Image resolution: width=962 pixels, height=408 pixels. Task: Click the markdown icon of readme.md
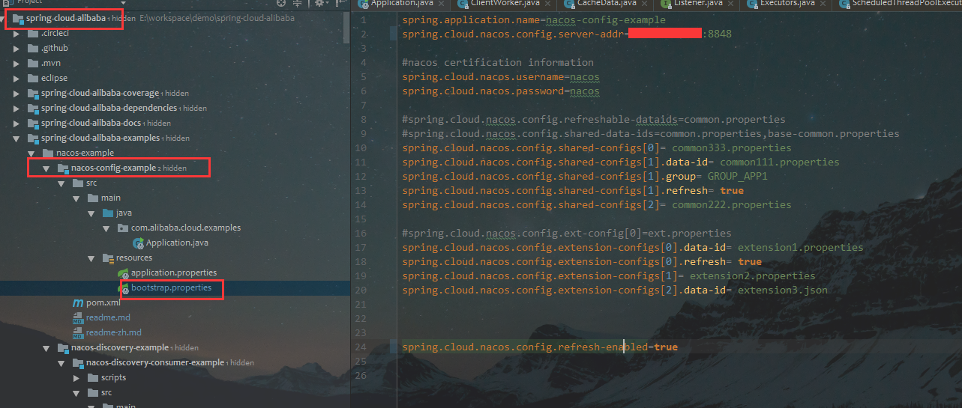click(78, 317)
